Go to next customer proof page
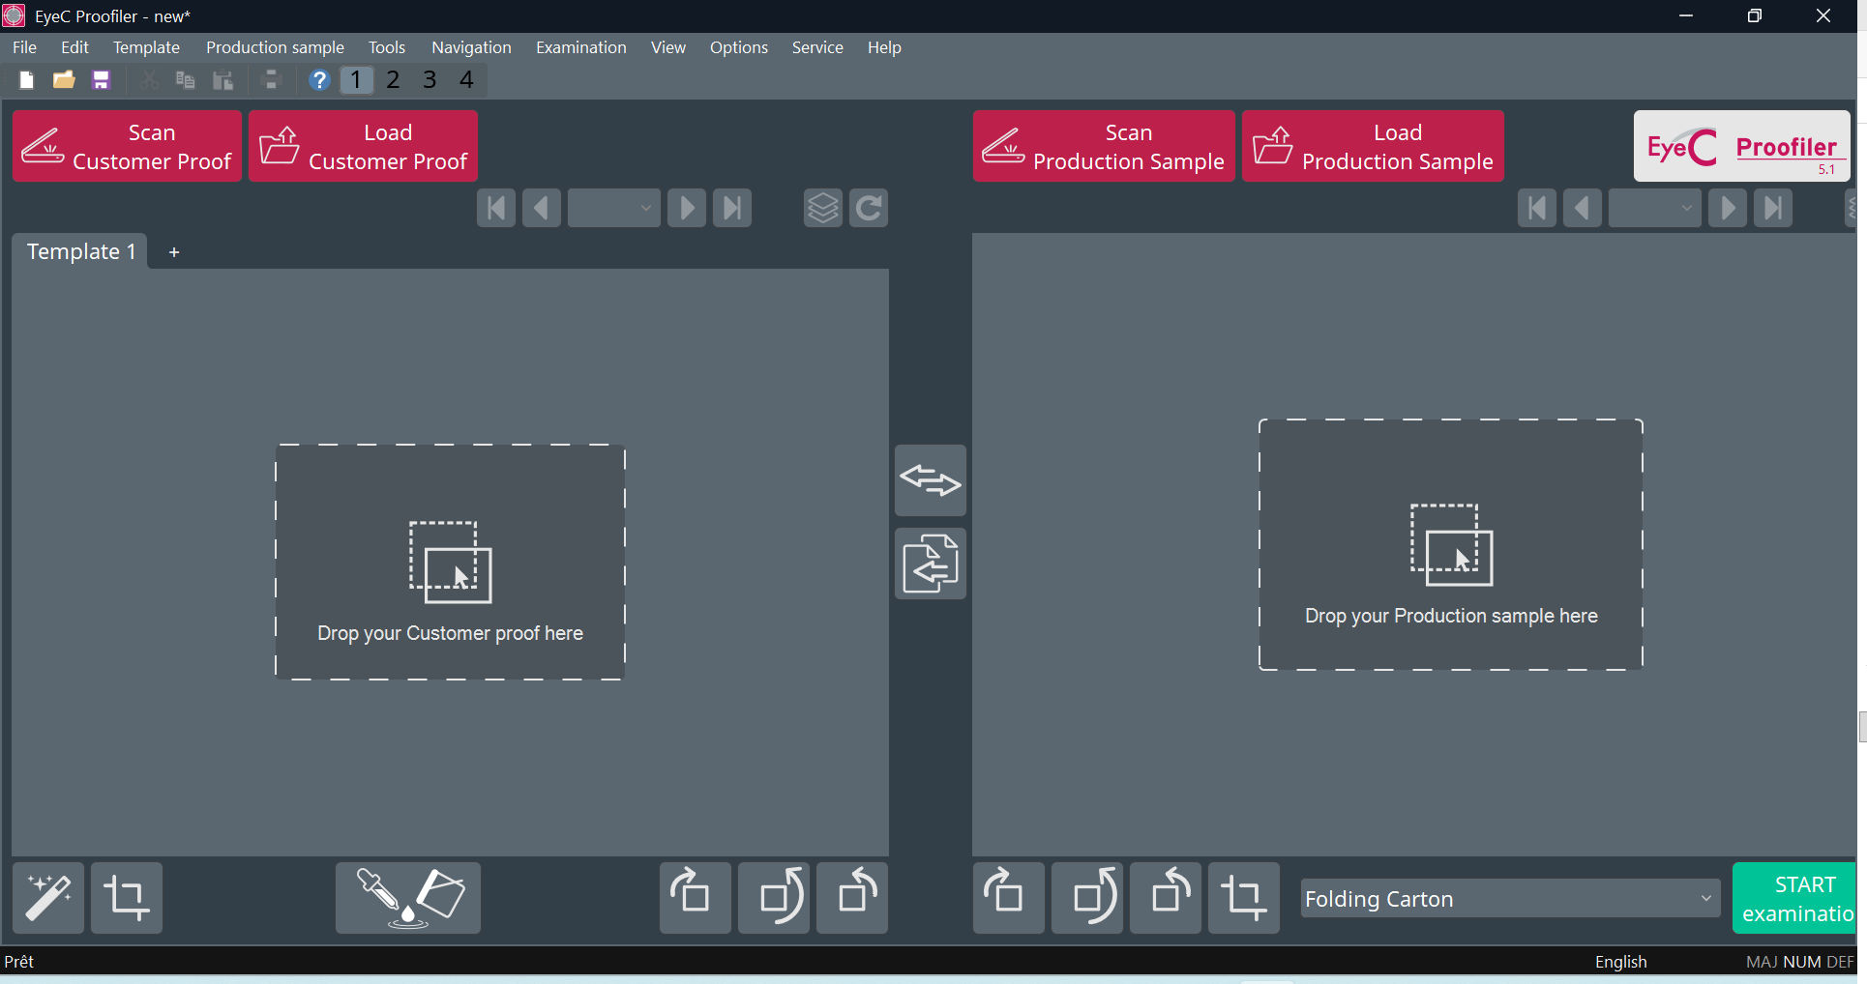Image resolution: width=1867 pixels, height=984 pixels. pos(687,208)
